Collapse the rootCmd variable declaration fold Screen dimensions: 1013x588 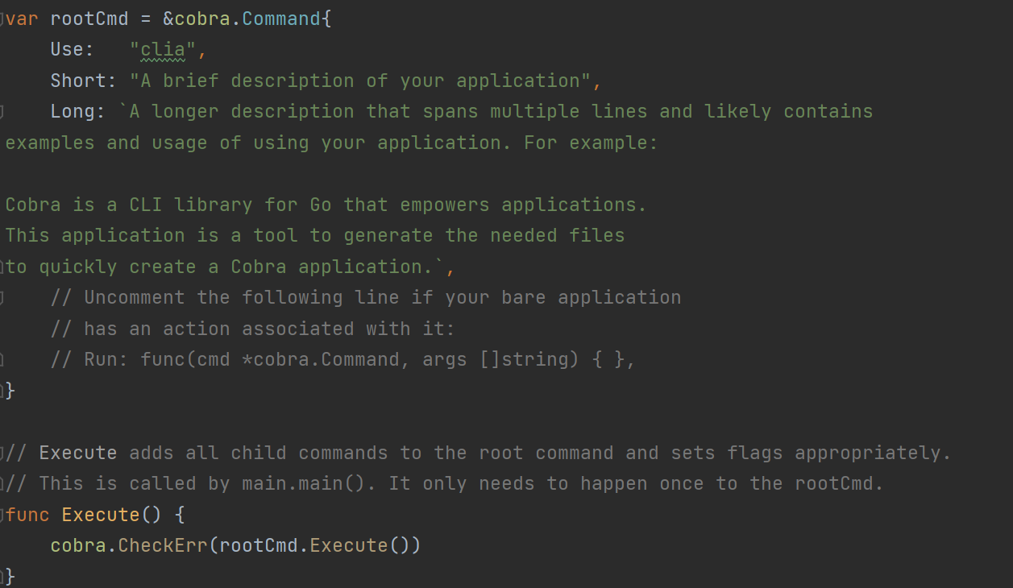click(x=2, y=19)
